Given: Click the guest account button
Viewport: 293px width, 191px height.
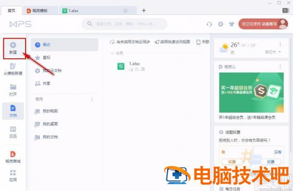Looking at the screenshot, I should click(x=263, y=24).
